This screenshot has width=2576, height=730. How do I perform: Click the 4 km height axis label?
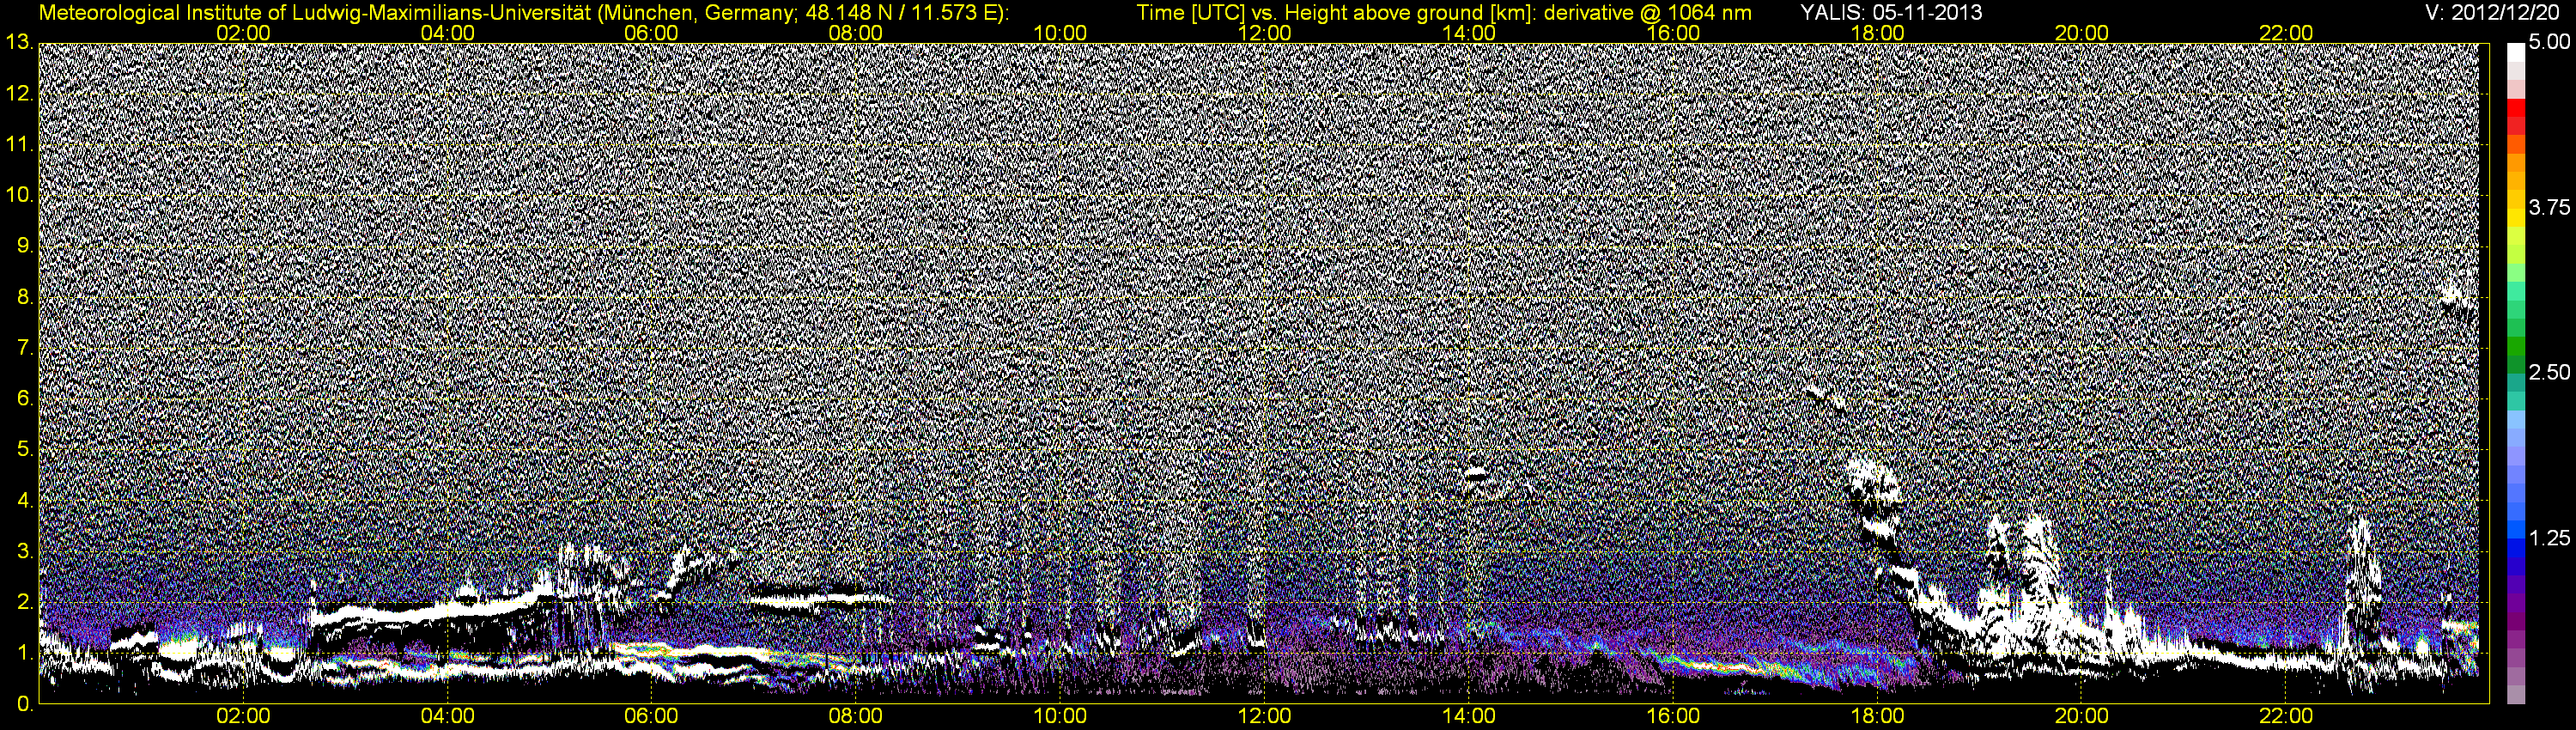(25, 500)
